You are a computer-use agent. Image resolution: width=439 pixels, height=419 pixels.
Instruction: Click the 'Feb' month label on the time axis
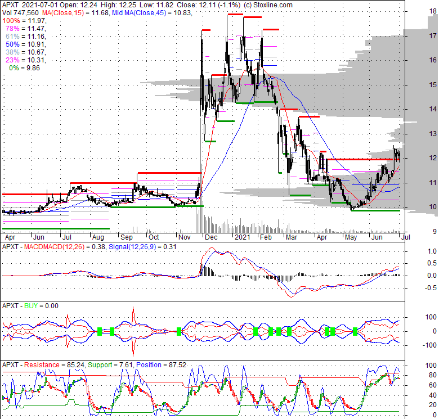(266, 237)
